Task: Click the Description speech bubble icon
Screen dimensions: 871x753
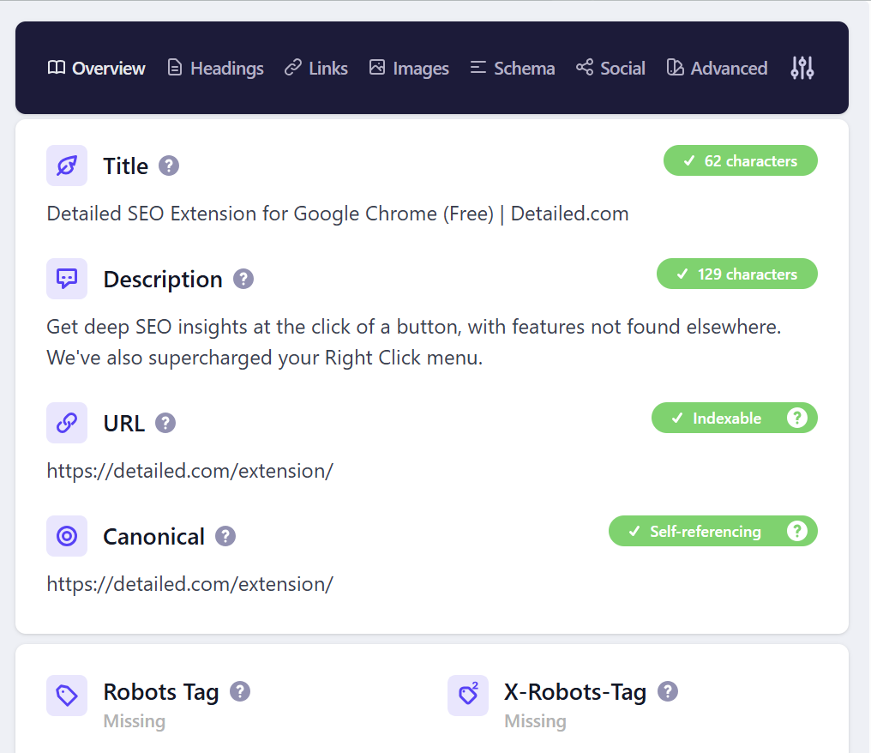Action: [67, 279]
